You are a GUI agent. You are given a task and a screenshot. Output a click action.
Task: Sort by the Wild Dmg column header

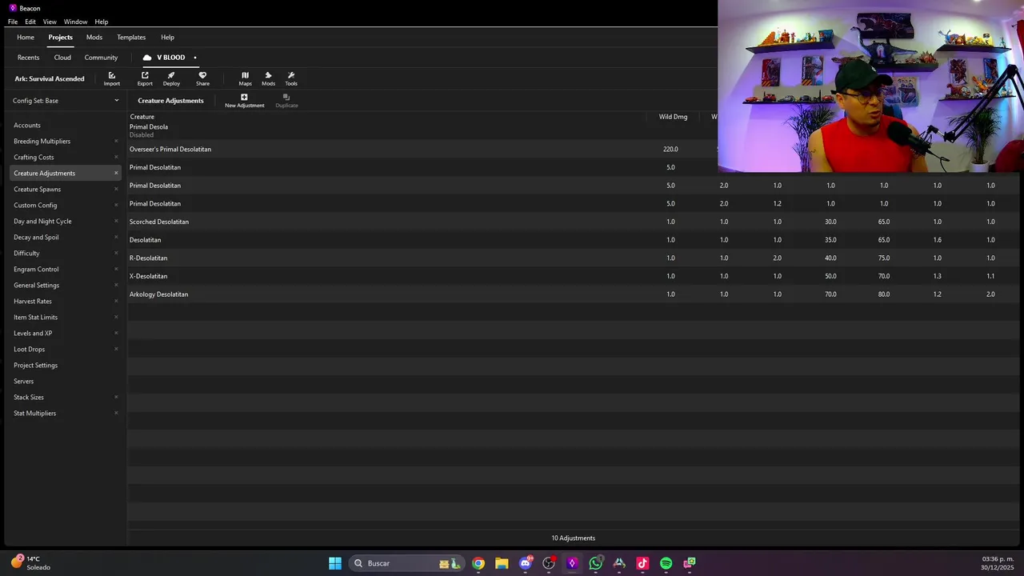[673, 117]
